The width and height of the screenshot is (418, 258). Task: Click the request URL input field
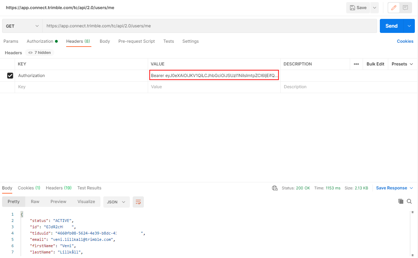pyautogui.click(x=209, y=26)
